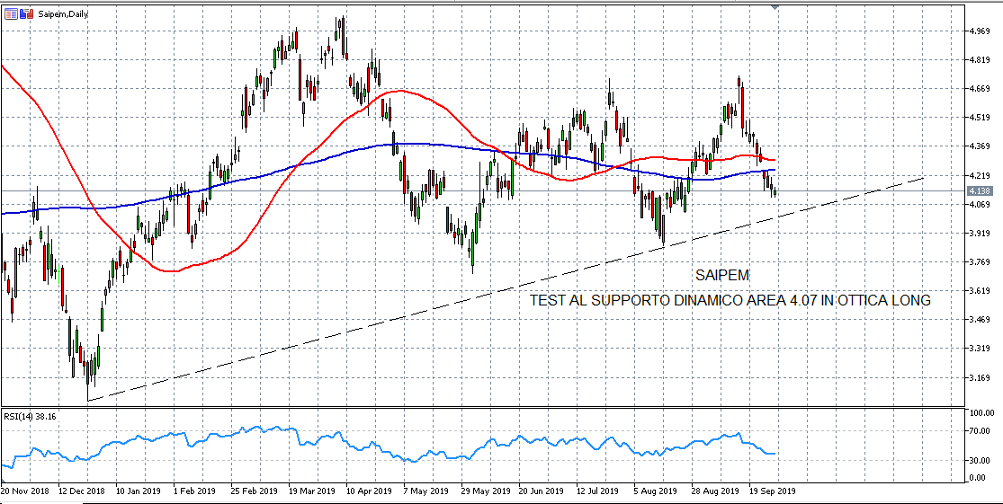
Task: Click the 4.219 price axis label
Action: [x=980, y=176]
